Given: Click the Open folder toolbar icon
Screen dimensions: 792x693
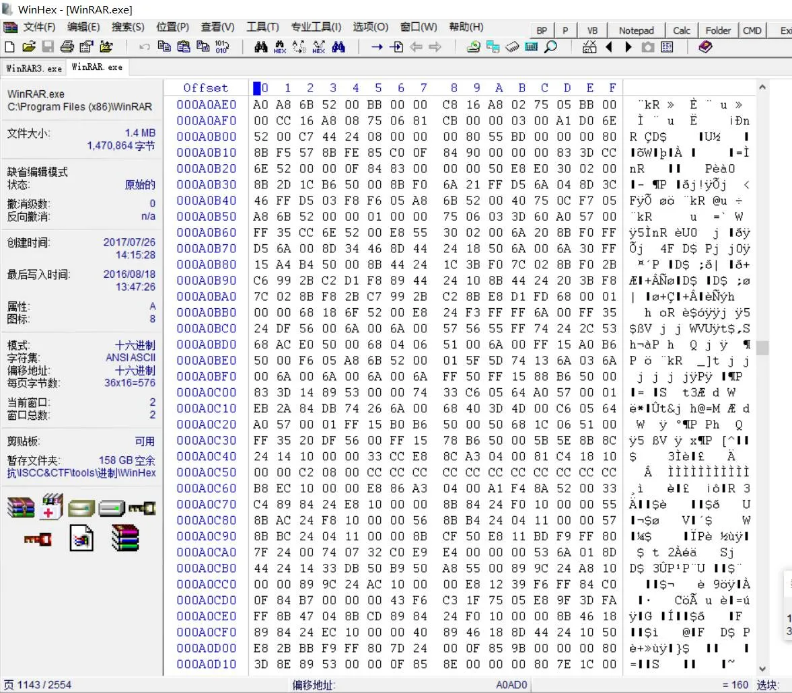Looking at the screenshot, I should (x=106, y=47).
